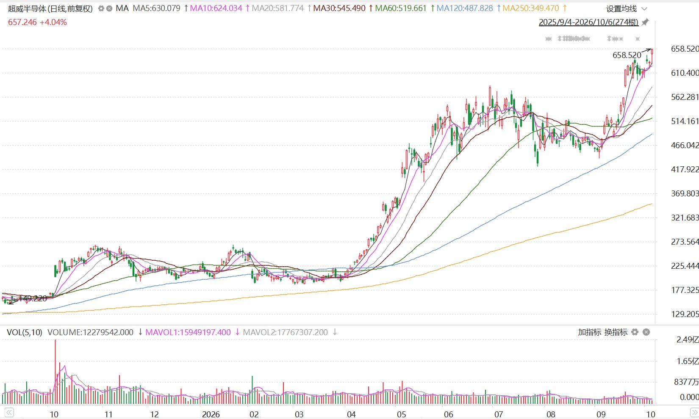Screen dimensions: 699x419
Task: Click the 657.246 +4.04% price readout
Action: point(37,22)
